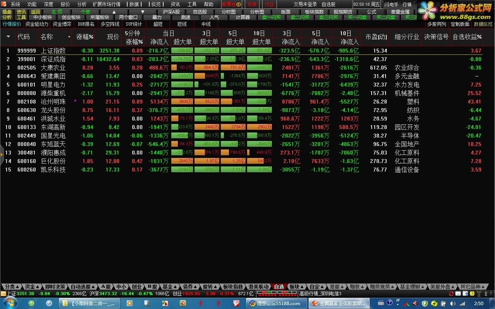Click the 板块指数 toolbar button
The height and width of the screenshot is (309, 495).
point(314,12)
